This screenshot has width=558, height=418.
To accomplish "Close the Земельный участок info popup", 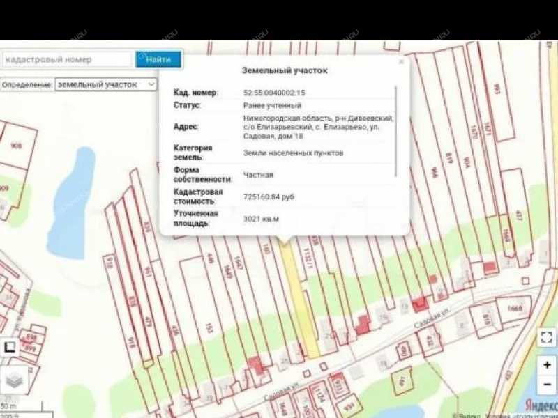I will click(401, 62).
